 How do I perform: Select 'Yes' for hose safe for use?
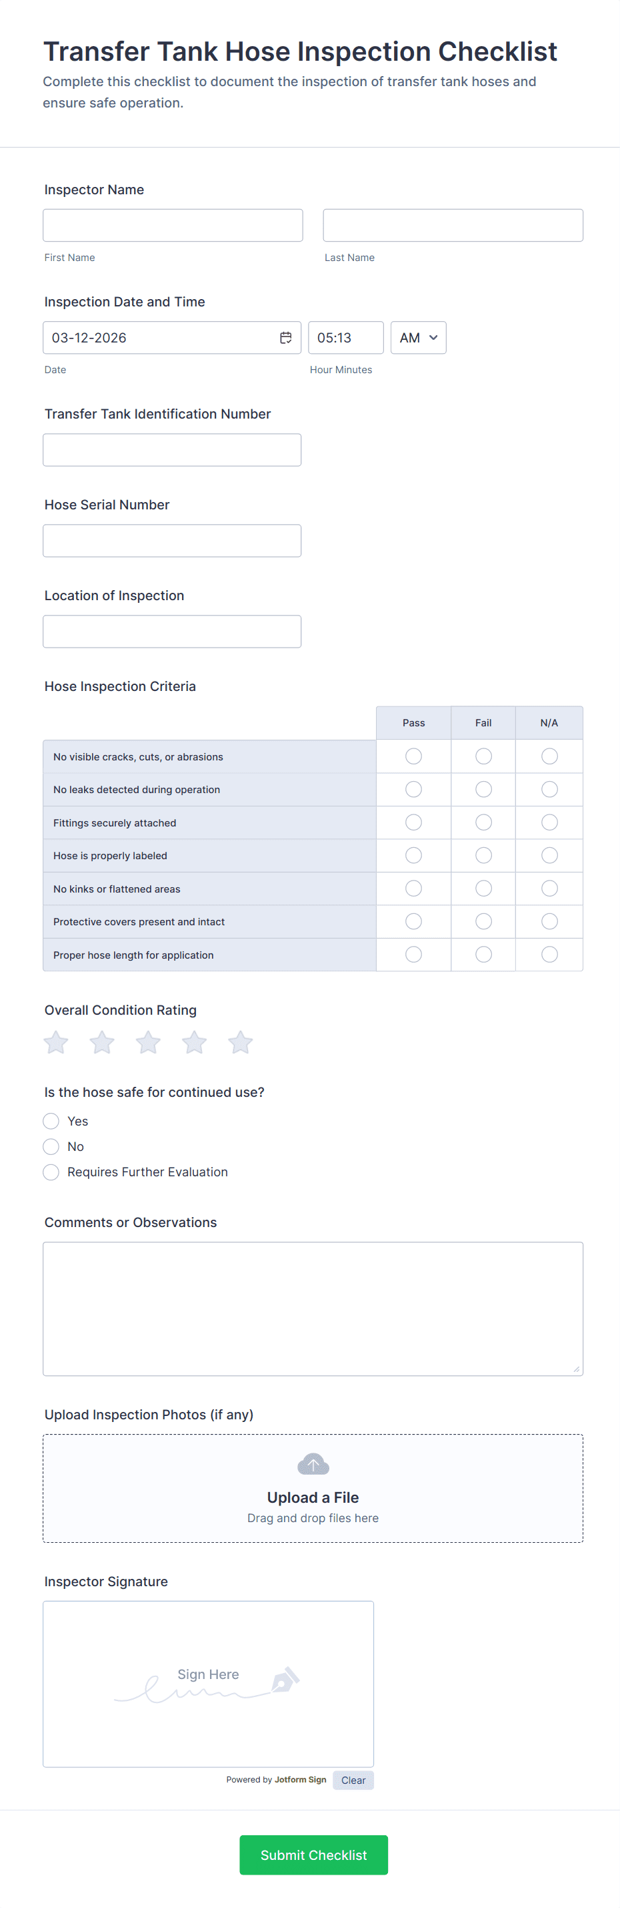[x=51, y=1121]
